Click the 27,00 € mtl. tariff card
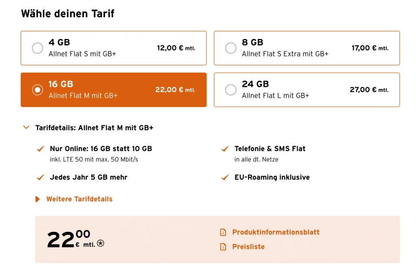 click(x=307, y=90)
